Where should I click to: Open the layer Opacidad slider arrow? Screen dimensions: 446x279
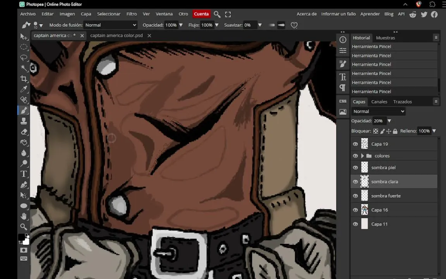tap(389, 121)
